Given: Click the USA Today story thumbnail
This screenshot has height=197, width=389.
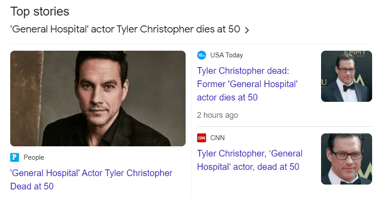Looking at the screenshot, I should tap(346, 76).
